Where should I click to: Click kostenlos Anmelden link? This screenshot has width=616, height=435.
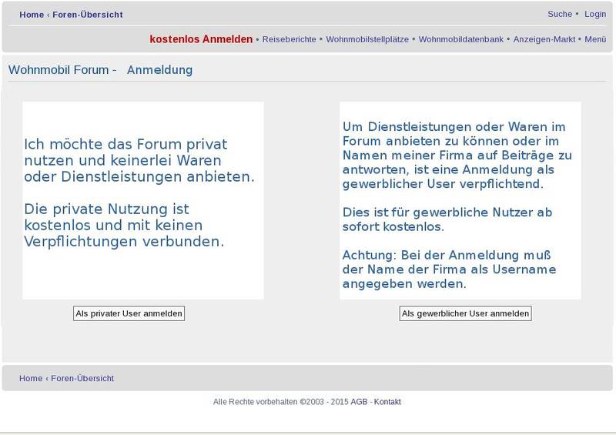pos(201,39)
